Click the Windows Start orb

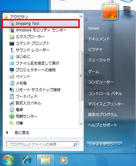click(8, 160)
